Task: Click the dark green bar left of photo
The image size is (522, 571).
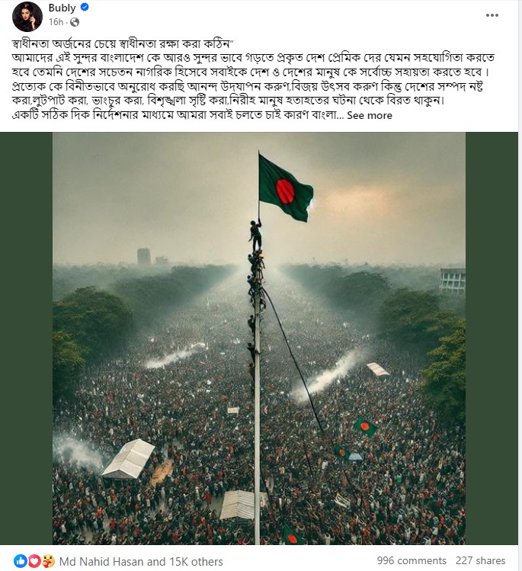Action: click(x=26, y=338)
